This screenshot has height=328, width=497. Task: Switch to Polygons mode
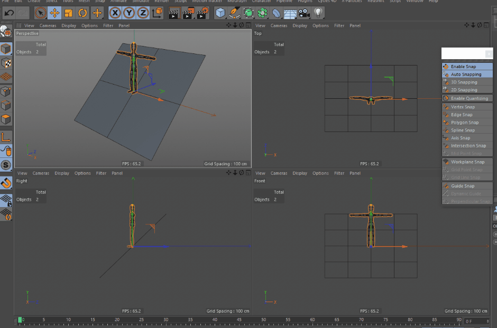[x=6, y=119]
